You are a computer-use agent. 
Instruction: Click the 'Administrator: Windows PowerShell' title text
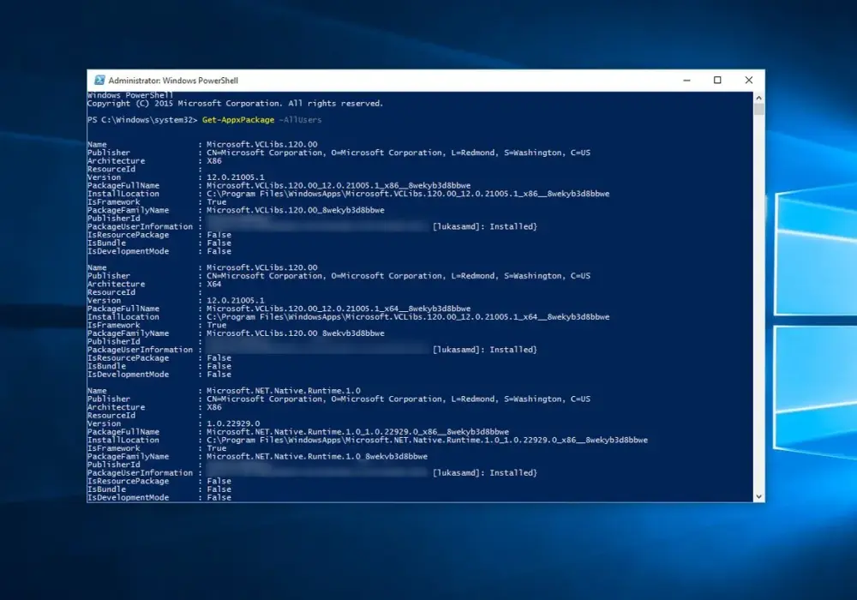click(x=173, y=81)
